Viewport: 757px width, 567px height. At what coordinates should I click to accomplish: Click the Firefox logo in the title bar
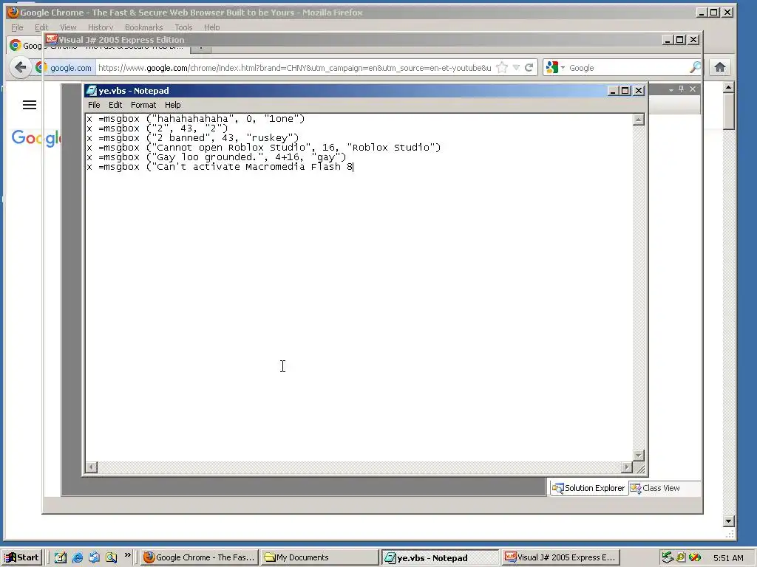13,12
